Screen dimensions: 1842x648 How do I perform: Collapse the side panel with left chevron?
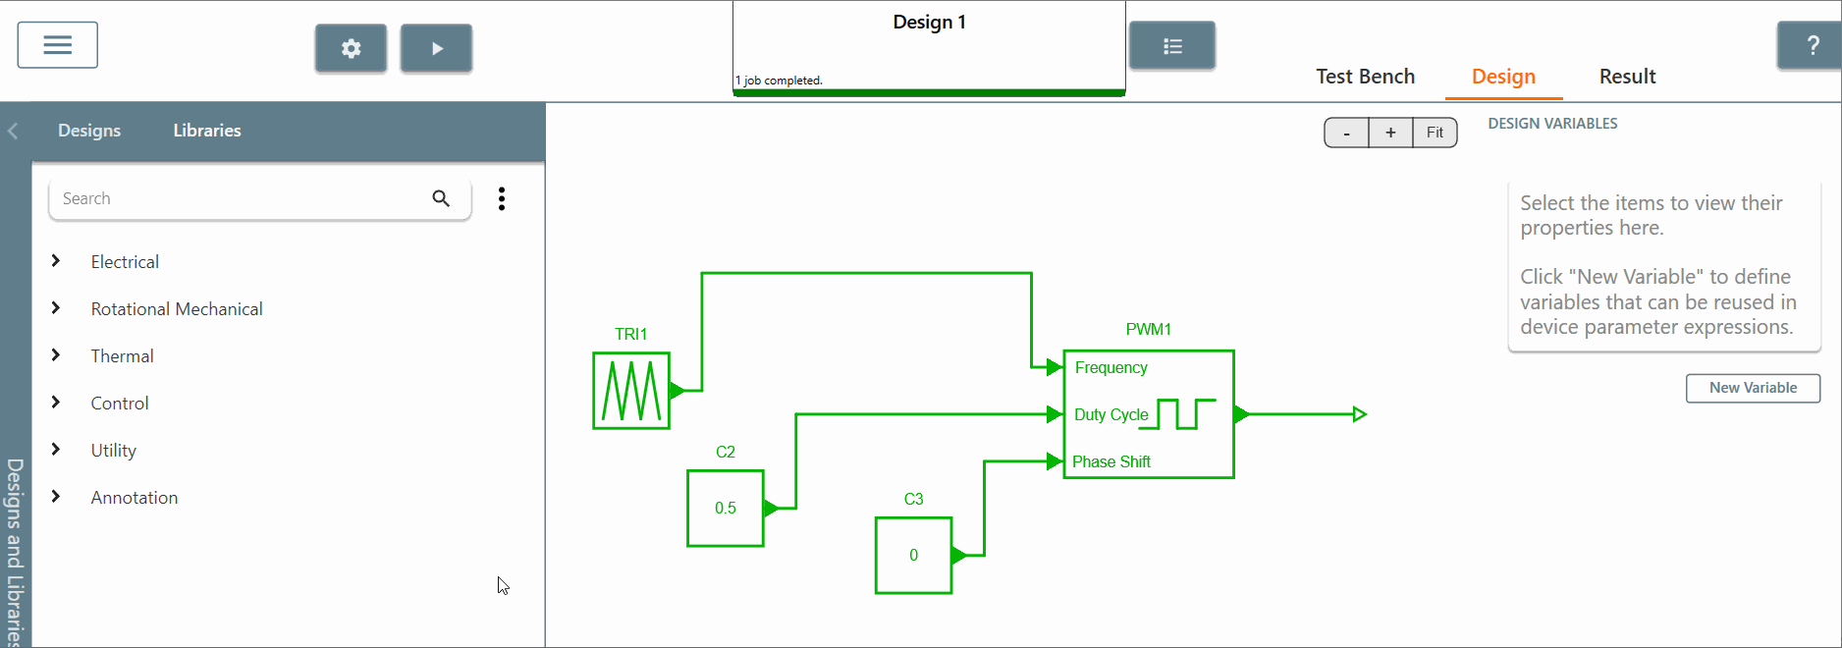(13, 131)
